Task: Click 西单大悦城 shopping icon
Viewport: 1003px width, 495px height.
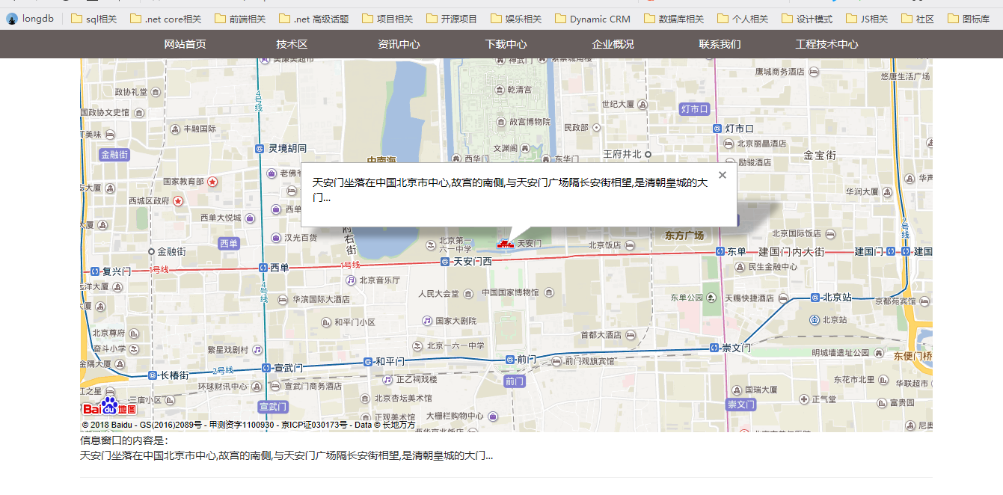Action: click(x=250, y=218)
